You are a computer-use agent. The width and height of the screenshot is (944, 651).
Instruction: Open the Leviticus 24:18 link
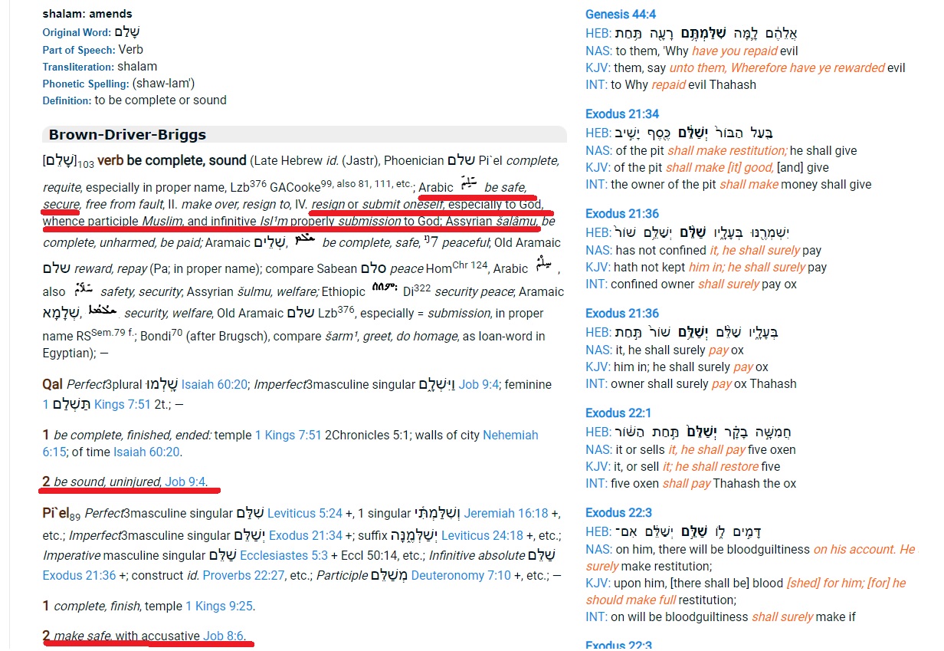(482, 535)
